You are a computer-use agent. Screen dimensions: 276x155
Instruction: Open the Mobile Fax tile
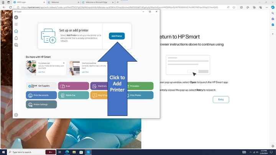tap(74, 95)
